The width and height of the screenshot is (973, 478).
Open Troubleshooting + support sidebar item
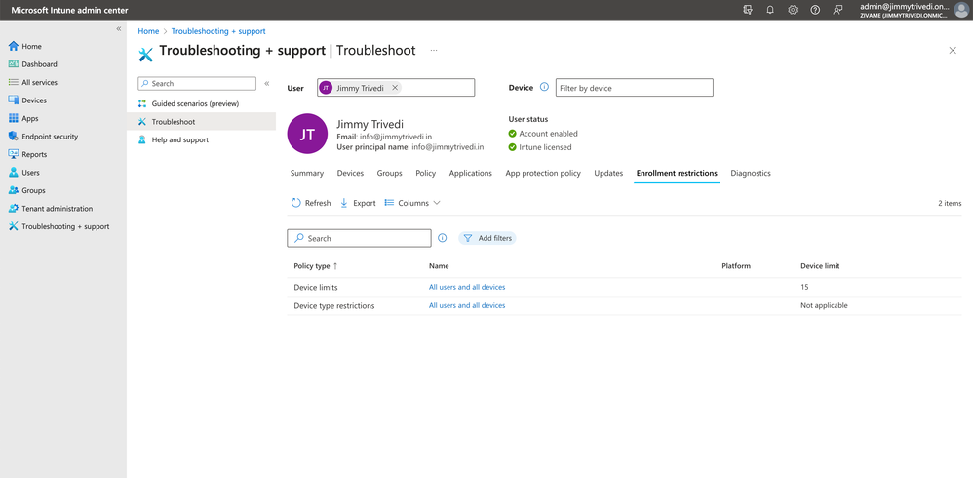point(58,226)
